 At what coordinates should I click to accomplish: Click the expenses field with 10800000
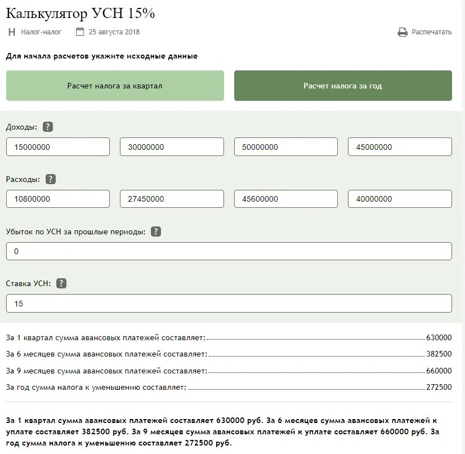pyautogui.click(x=58, y=199)
